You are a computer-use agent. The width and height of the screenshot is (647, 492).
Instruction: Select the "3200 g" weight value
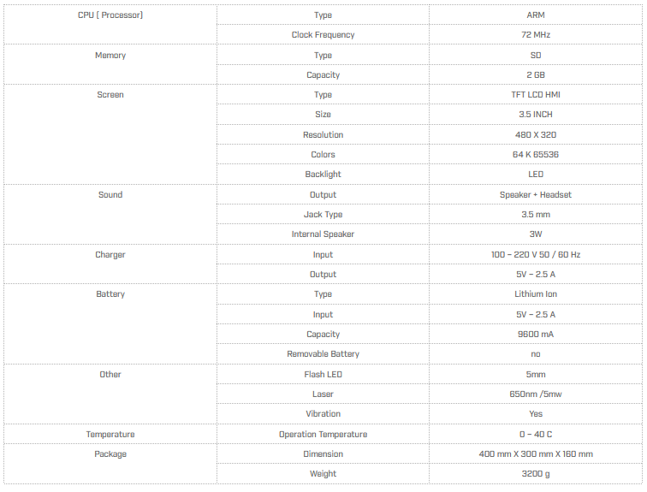536,474
